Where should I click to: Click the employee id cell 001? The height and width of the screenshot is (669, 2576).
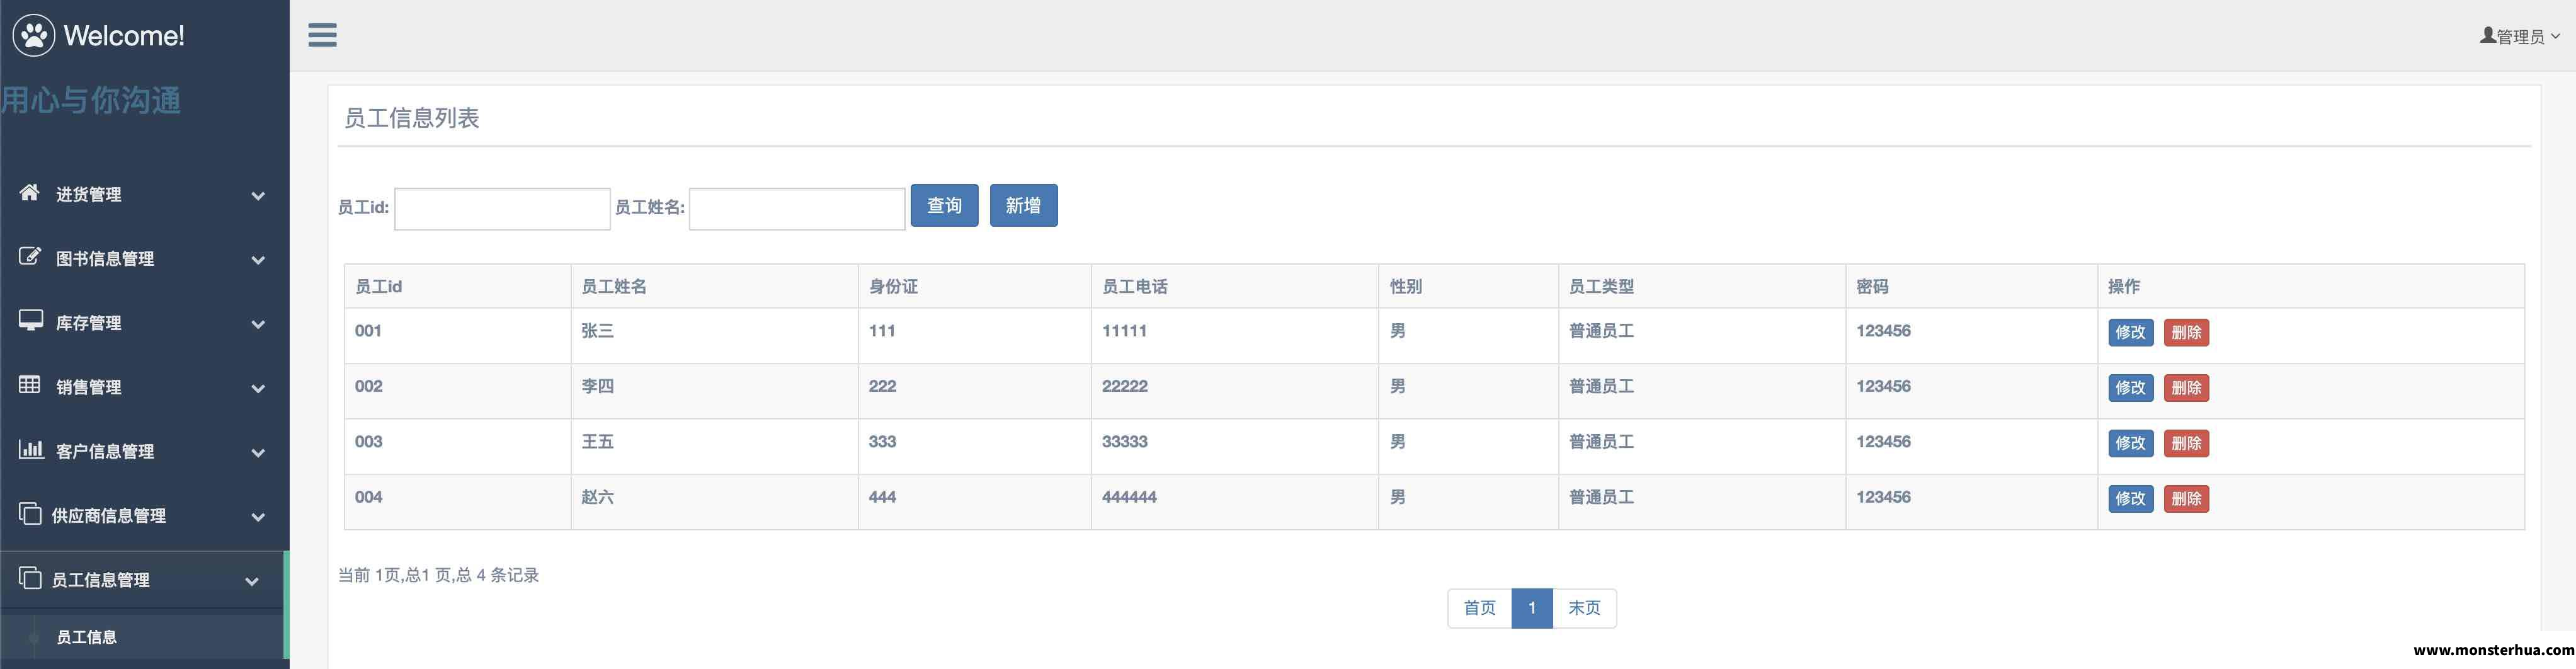coord(457,335)
